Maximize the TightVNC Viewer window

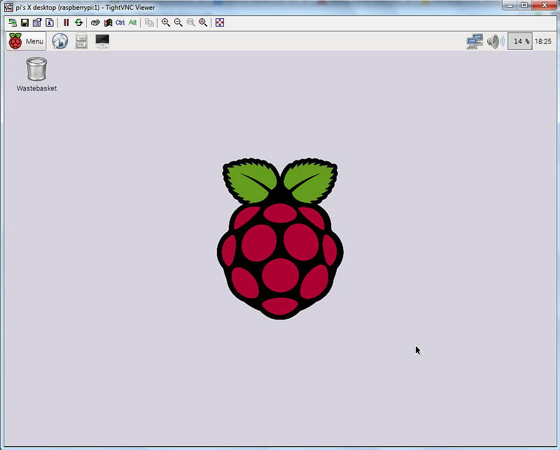point(524,6)
